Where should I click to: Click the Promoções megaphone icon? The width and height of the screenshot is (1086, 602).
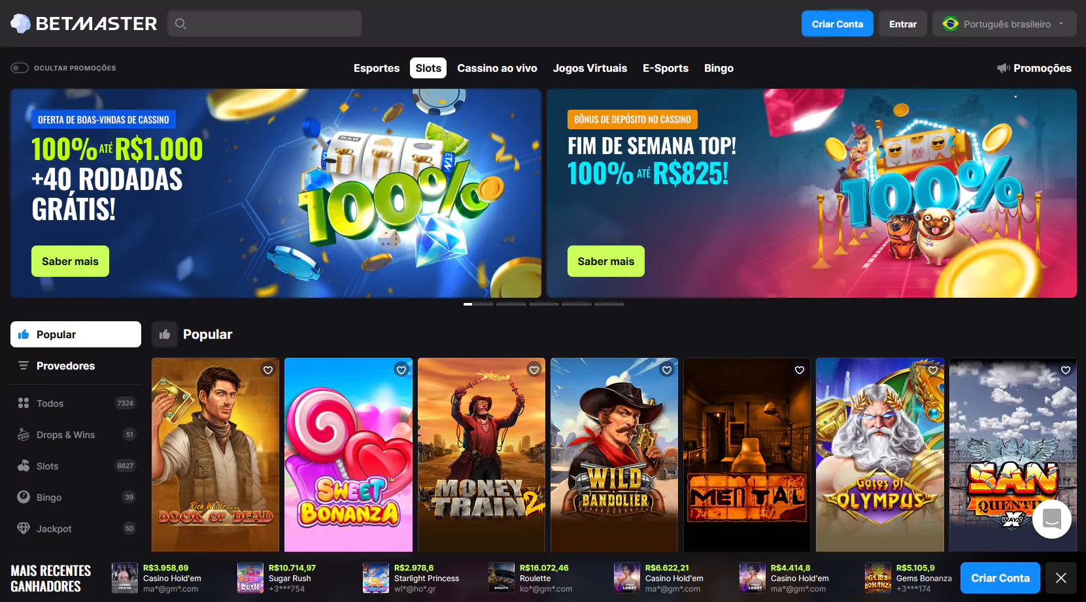[1003, 68]
